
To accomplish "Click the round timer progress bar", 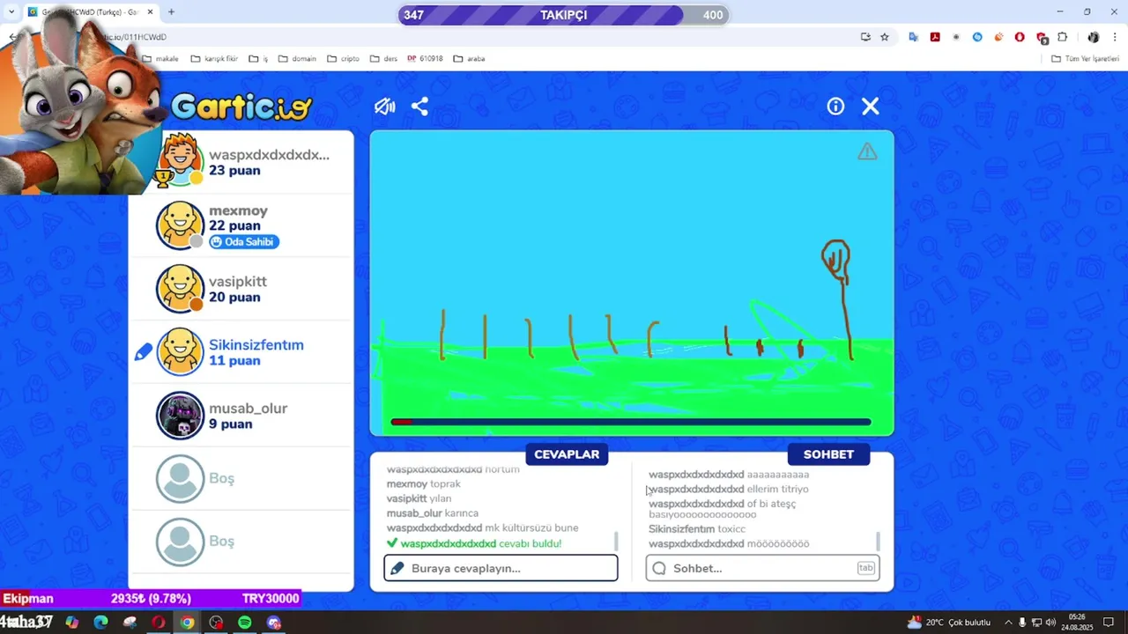I will [631, 423].
